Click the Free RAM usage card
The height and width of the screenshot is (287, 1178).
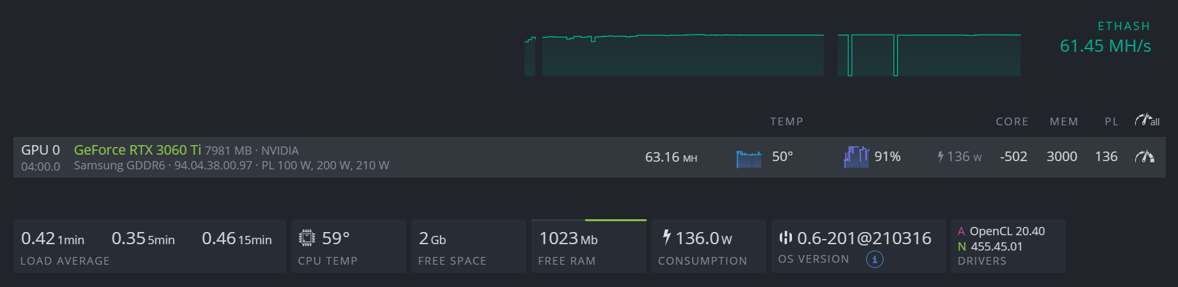[588, 247]
